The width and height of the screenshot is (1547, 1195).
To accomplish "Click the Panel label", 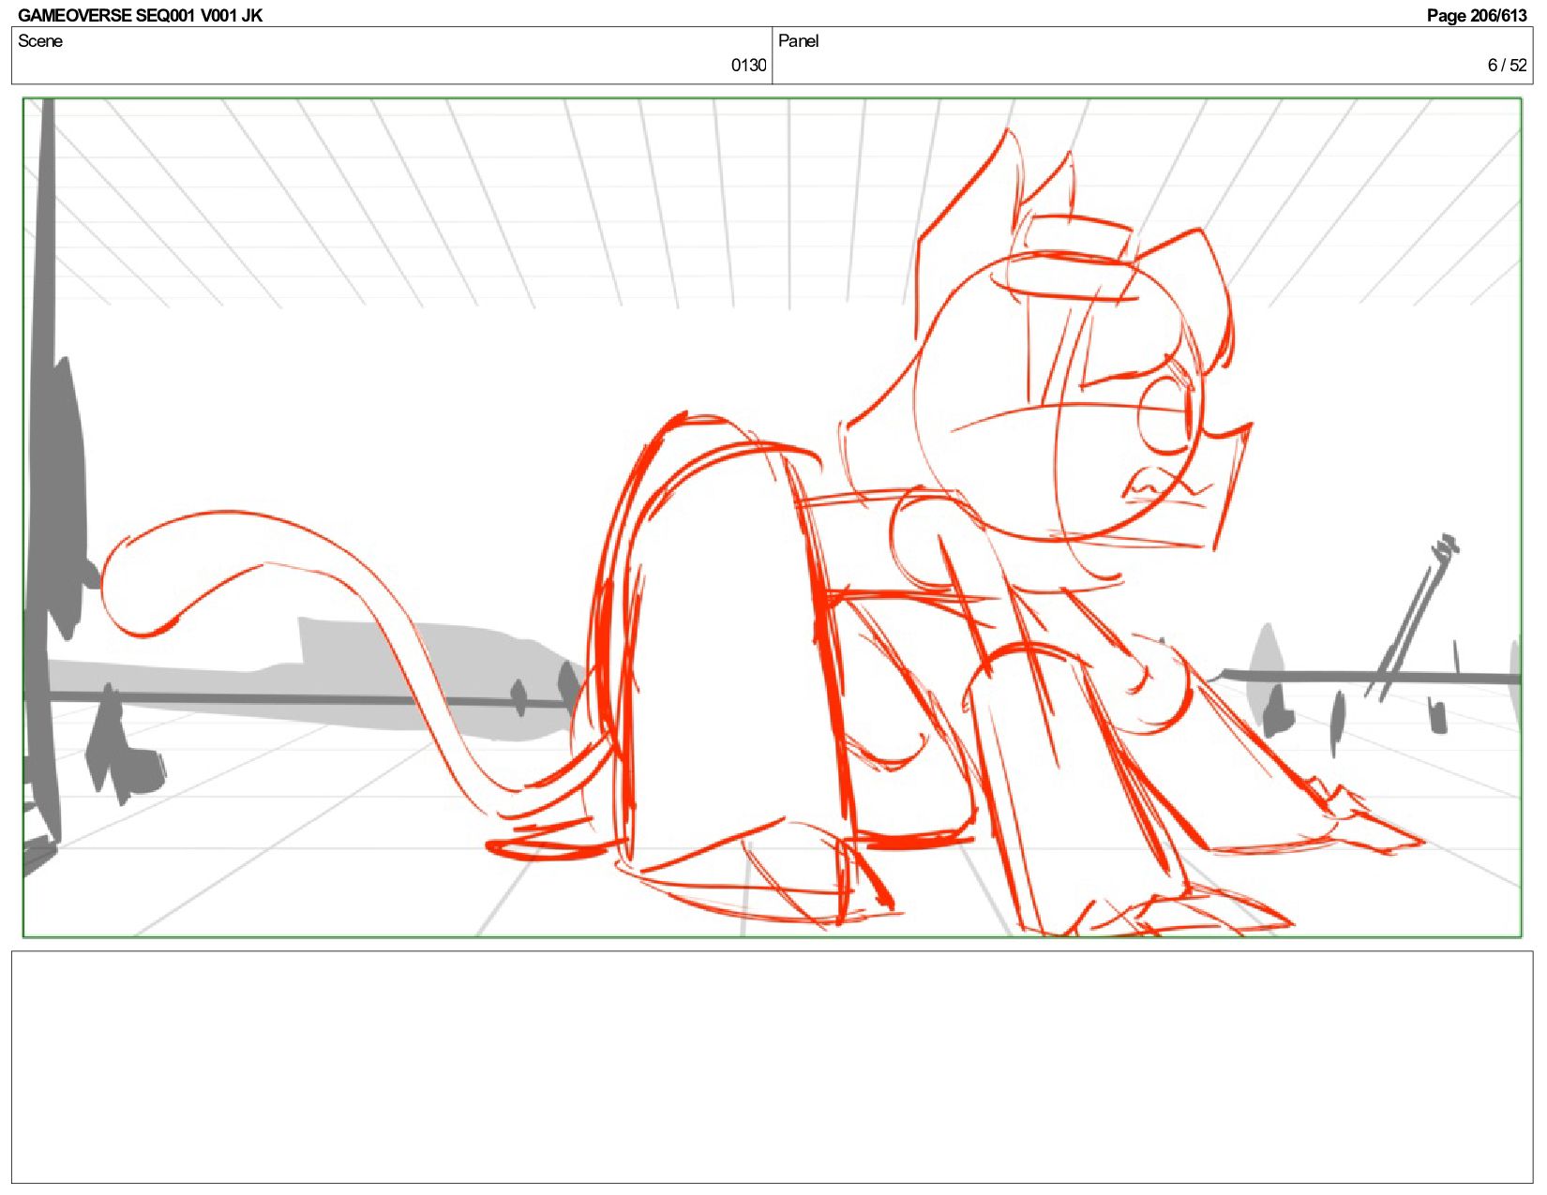I will point(799,40).
